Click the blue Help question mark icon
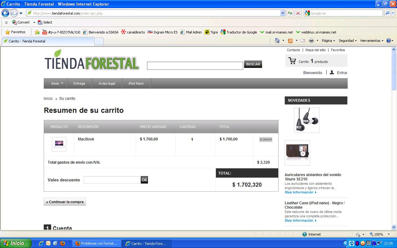Screen dimensions: 397x248 [388, 41]
